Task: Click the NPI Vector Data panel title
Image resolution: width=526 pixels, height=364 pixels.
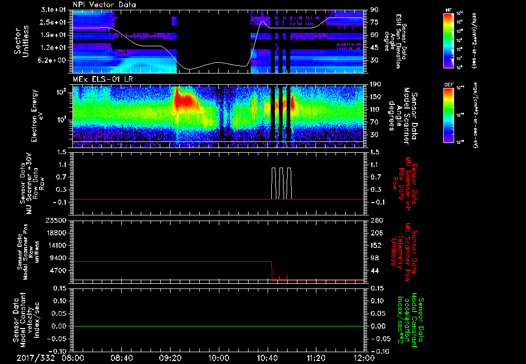Action: pyautogui.click(x=104, y=5)
